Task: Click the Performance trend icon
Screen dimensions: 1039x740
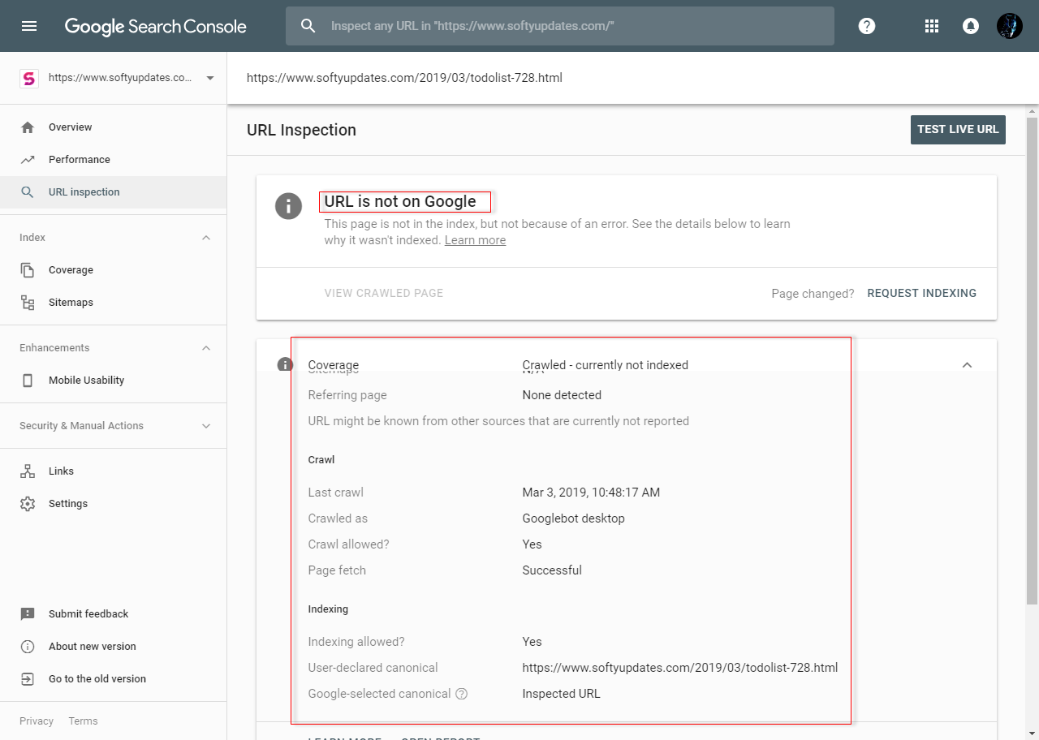Action: pos(28,160)
